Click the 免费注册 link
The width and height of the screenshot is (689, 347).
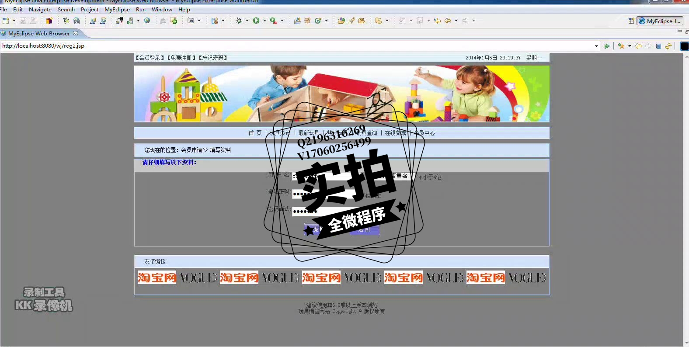(x=181, y=58)
